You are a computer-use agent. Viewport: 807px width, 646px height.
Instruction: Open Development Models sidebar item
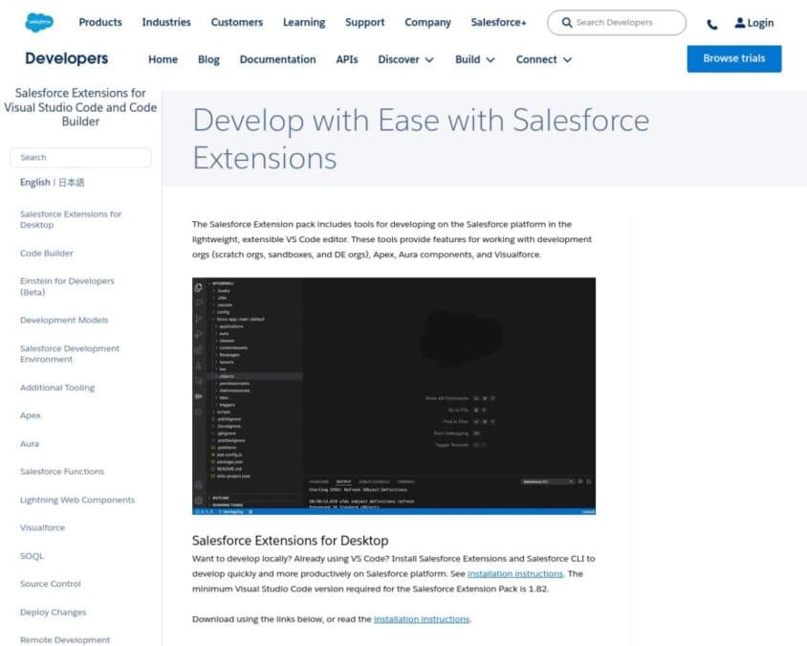pos(64,320)
